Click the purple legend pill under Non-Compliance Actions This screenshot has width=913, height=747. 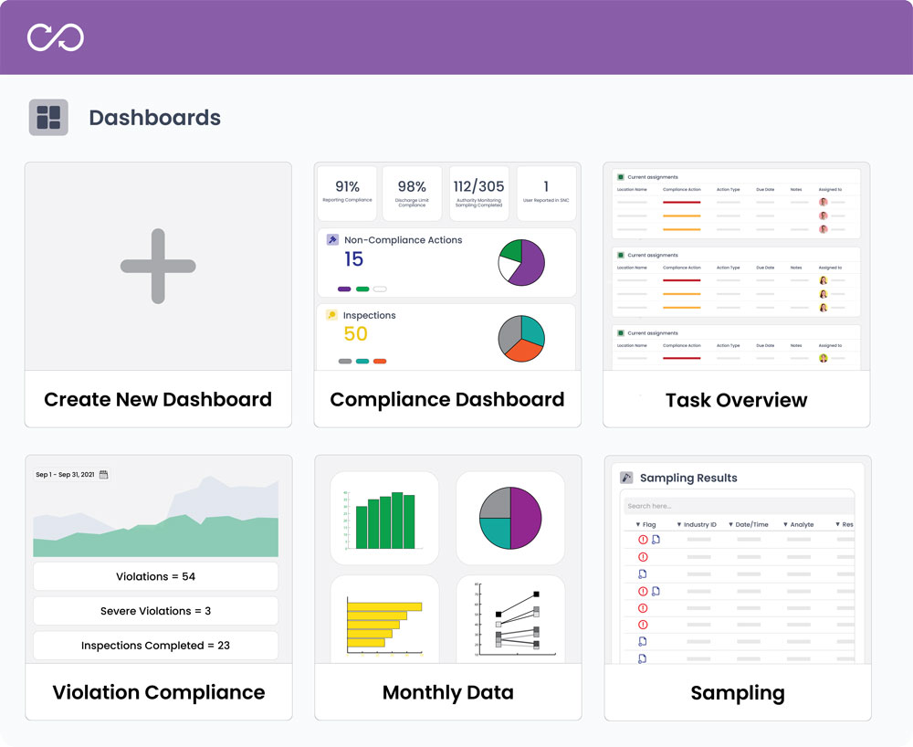pos(344,289)
